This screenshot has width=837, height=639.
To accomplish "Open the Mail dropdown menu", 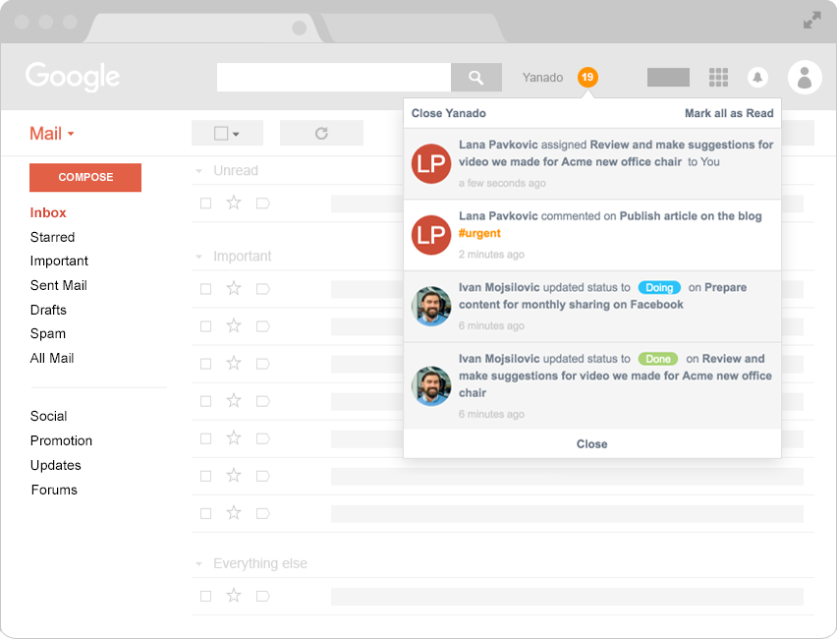I will pyautogui.click(x=52, y=134).
